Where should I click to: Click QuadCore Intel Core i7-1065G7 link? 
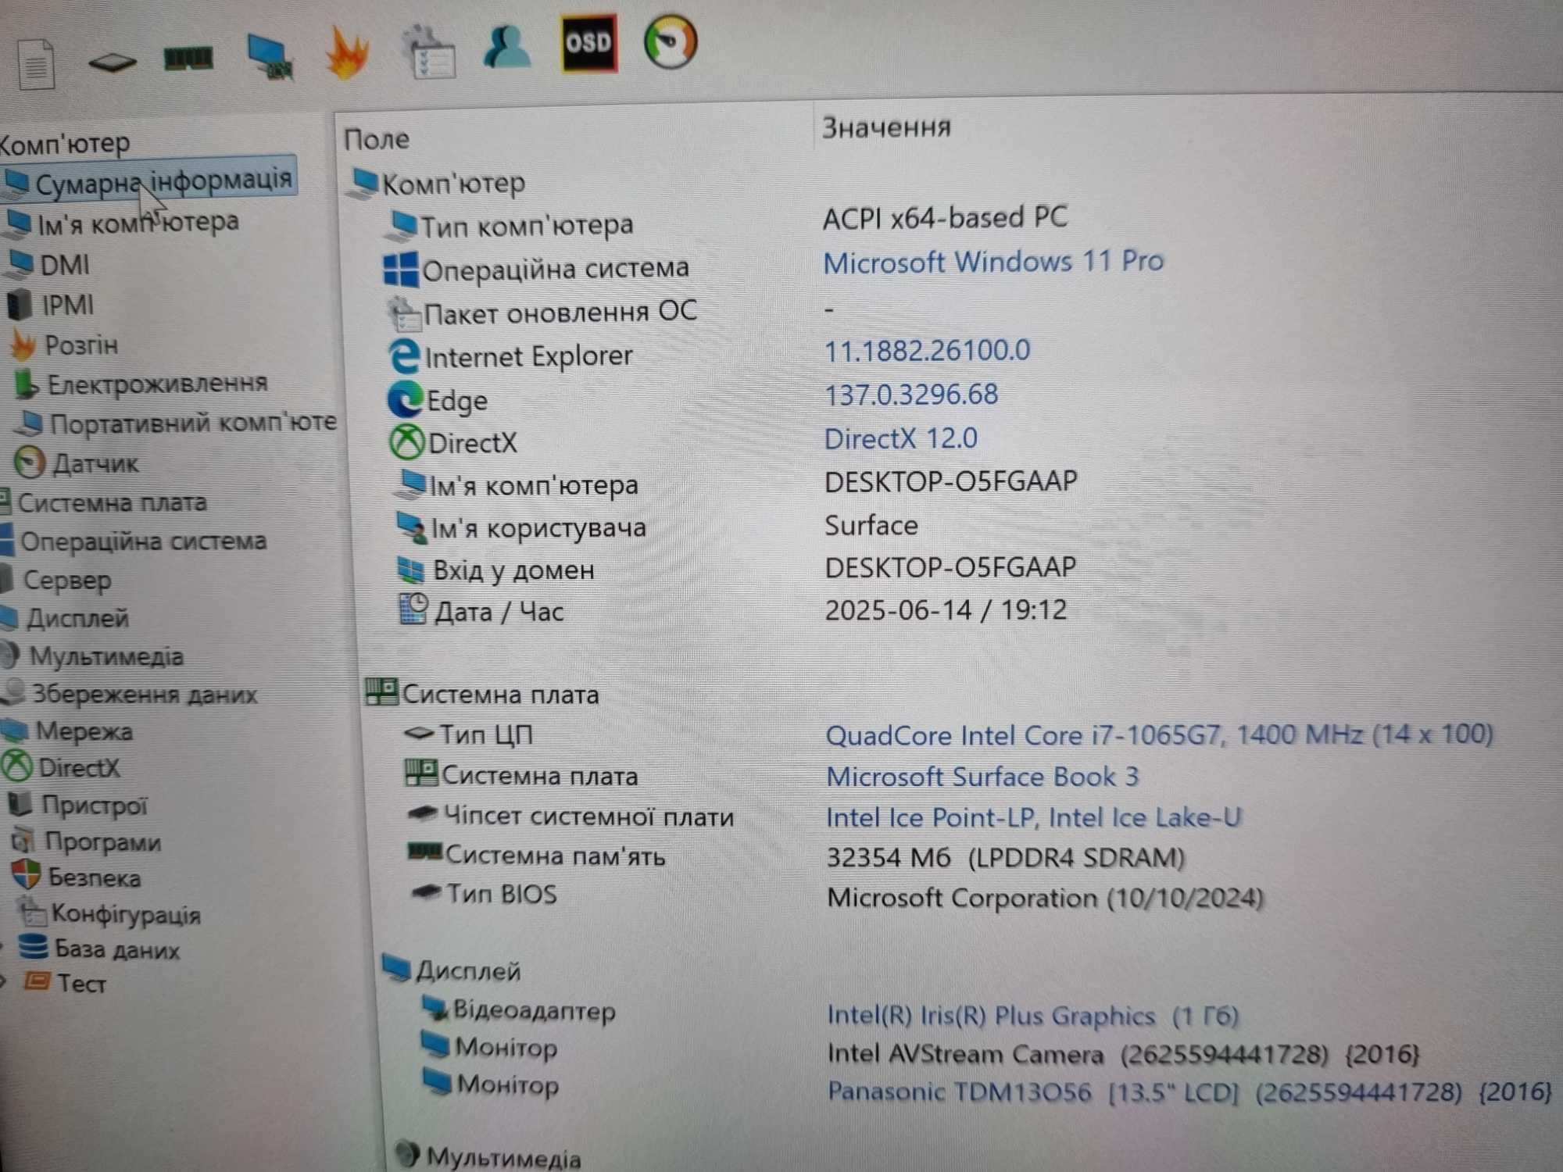coord(1159,734)
